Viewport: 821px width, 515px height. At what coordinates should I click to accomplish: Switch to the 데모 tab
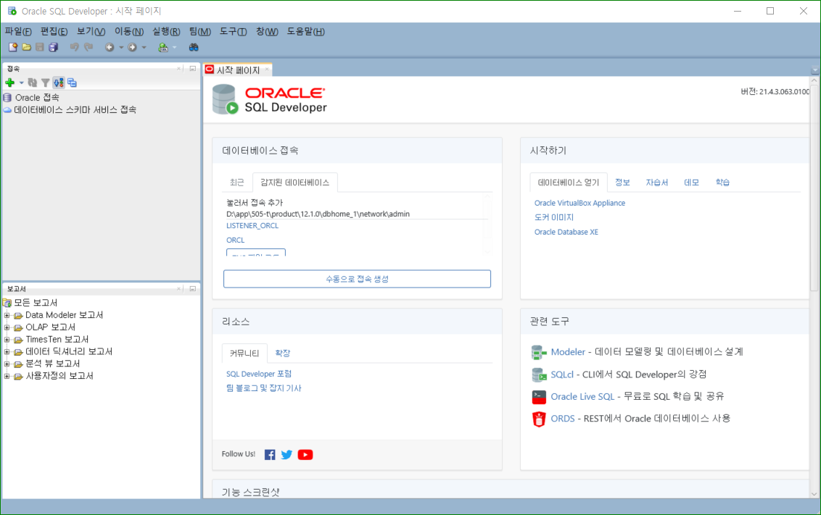[691, 183]
